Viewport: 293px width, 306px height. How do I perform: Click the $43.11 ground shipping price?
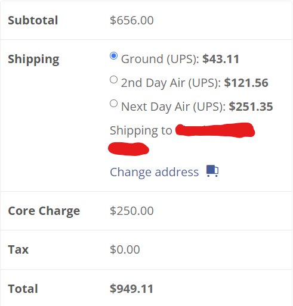click(221, 59)
